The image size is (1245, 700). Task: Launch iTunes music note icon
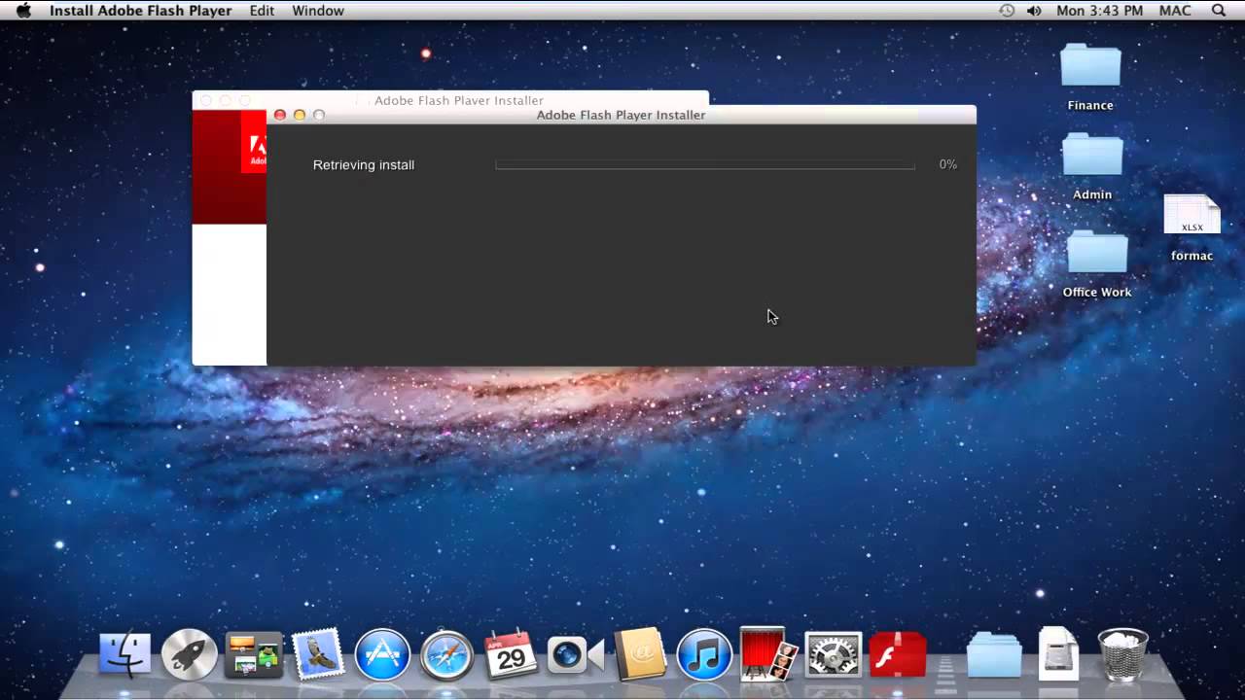(704, 654)
